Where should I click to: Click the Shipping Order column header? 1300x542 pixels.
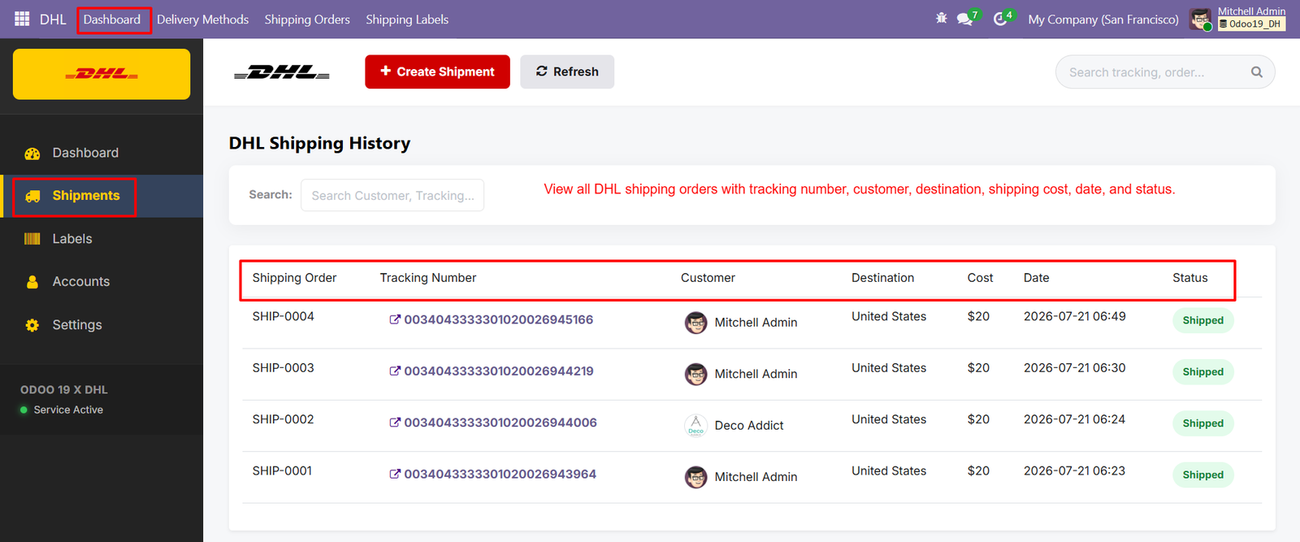coord(294,278)
